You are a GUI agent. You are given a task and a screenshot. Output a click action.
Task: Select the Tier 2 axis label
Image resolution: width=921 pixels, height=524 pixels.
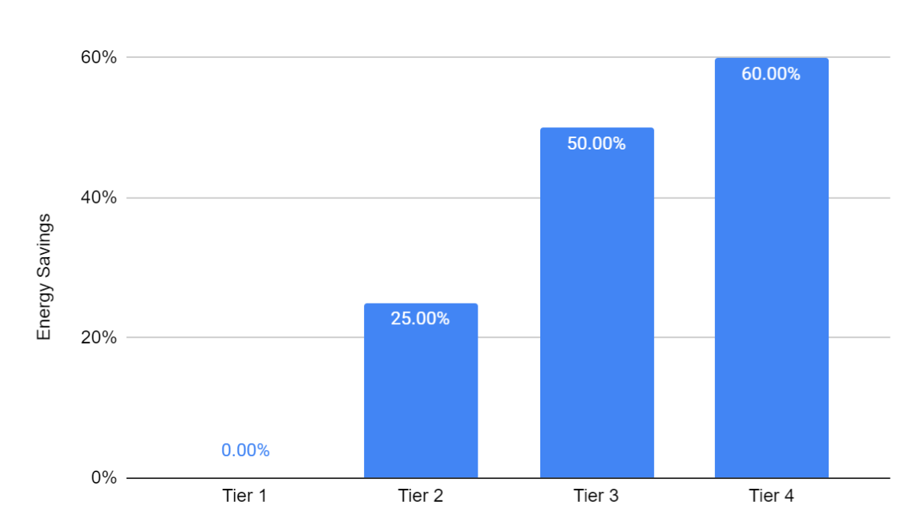[420, 496]
